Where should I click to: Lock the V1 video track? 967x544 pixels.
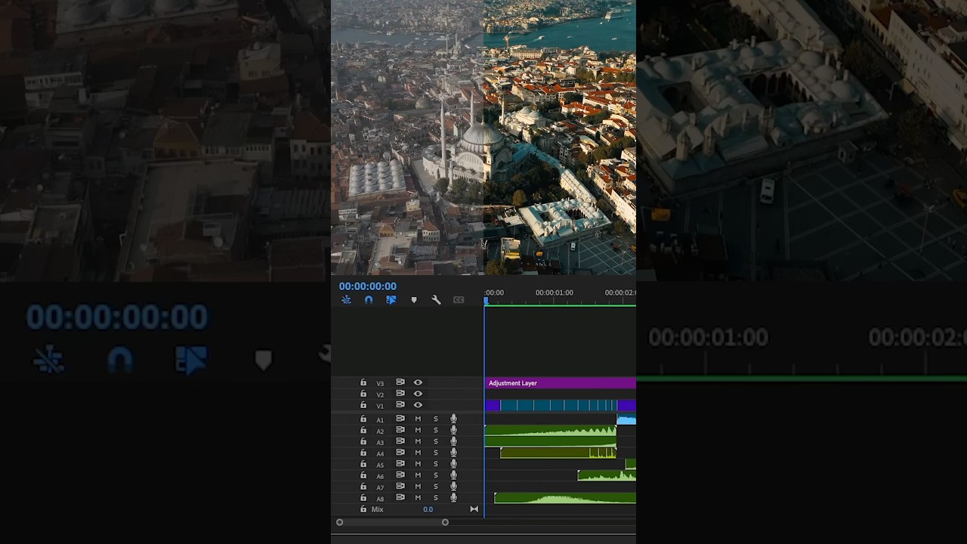(x=363, y=406)
